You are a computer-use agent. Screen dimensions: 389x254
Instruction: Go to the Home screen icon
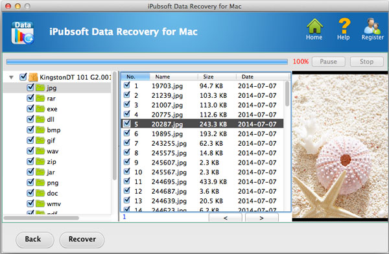point(314,26)
